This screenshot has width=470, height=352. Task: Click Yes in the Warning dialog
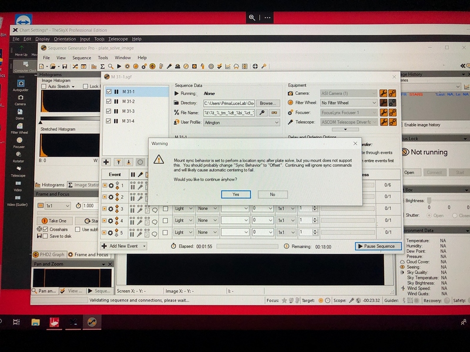point(236,195)
